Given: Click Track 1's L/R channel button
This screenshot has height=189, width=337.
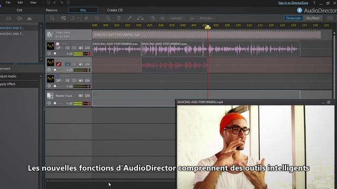Looking at the screenshot, I should (87, 48).
